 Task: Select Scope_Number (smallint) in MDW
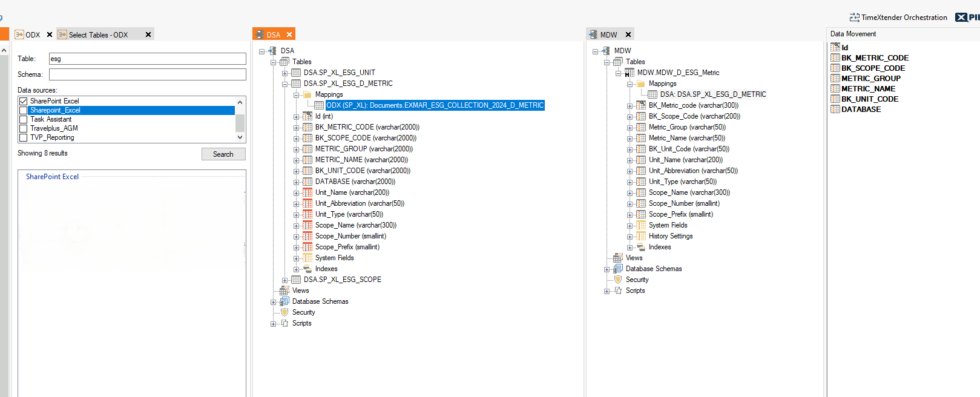pyautogui.click(x=684, y=203)
